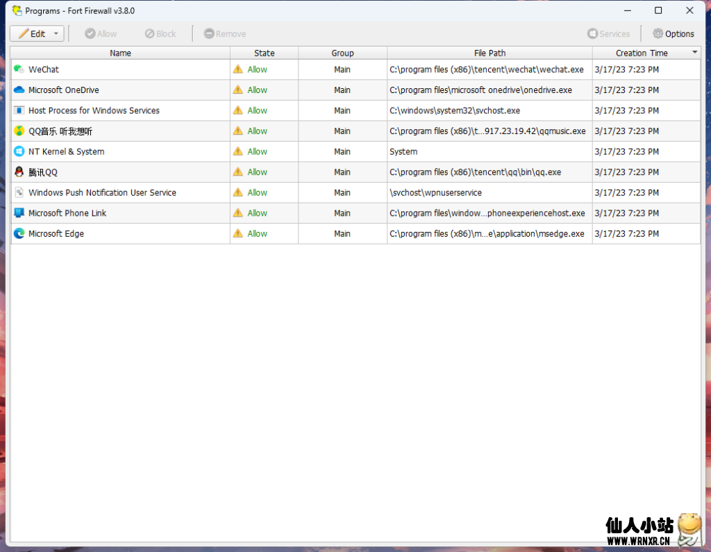The height and width of the screenshot is (552, 711).
Task: Click the NT Kernel & System icon
Action: [x=19, y=151]
